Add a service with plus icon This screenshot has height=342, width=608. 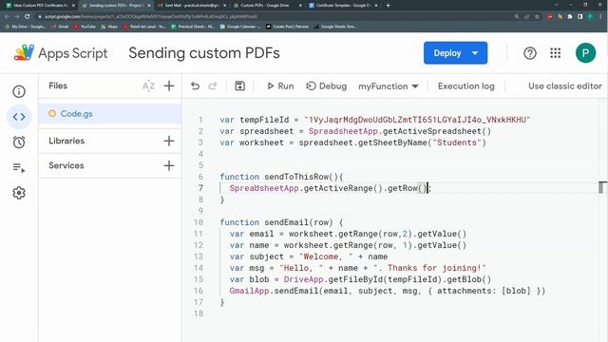pyautogui.click(x=169, y=165)
